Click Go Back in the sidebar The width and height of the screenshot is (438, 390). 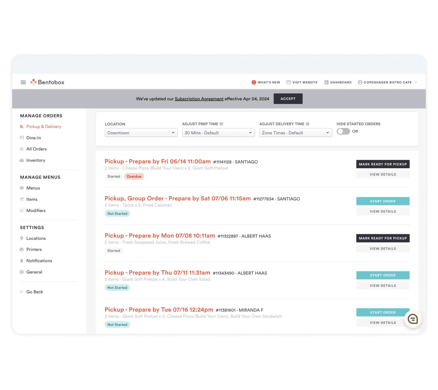35,292
